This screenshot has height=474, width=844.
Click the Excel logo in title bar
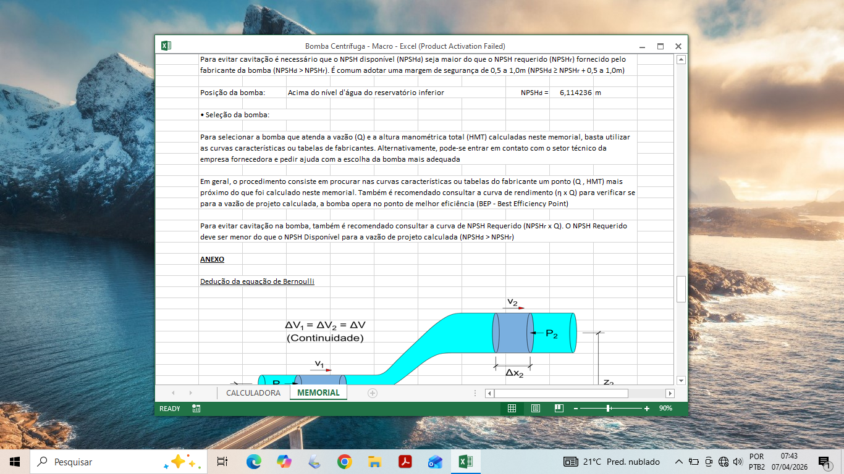(166, 46)
